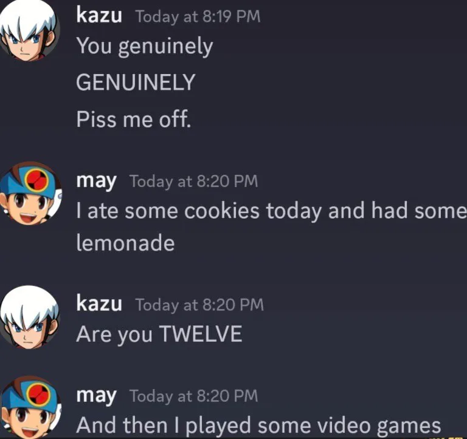The width and height of the screenshot is (467, 439).
Task: Select kazu username above 'Are you TWELVE'
Action: (x=99, y=304)
